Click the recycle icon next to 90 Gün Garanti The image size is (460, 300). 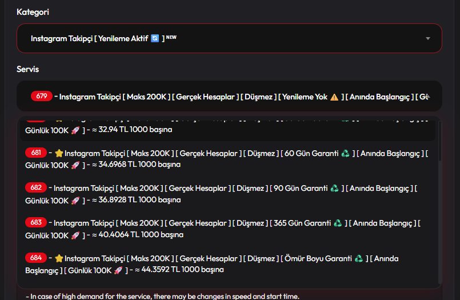(334, 188)
